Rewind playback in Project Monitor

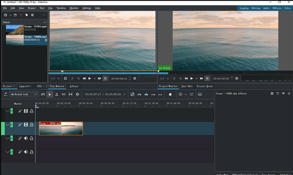tap(186, 78)
